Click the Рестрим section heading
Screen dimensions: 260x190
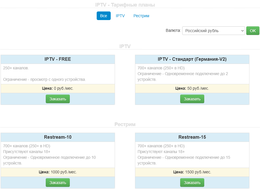coord(125,124)
